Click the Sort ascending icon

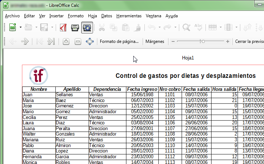click(247, 27)
